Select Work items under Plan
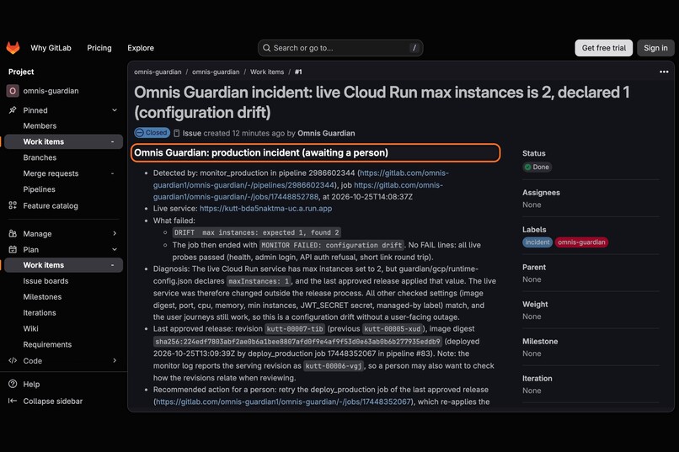This screenshot has height=452, width=679. click(64, 265)
